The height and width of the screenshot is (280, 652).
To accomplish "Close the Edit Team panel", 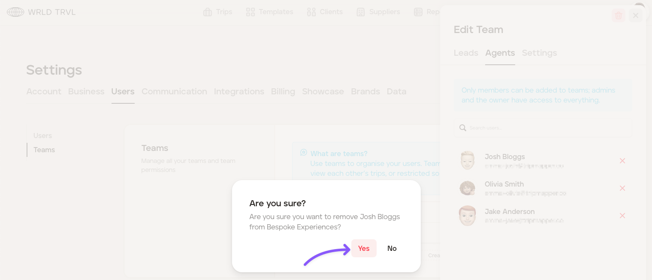I will click(636, 16).
